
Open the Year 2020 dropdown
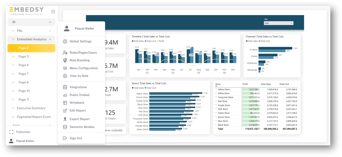tap(279, 23)
